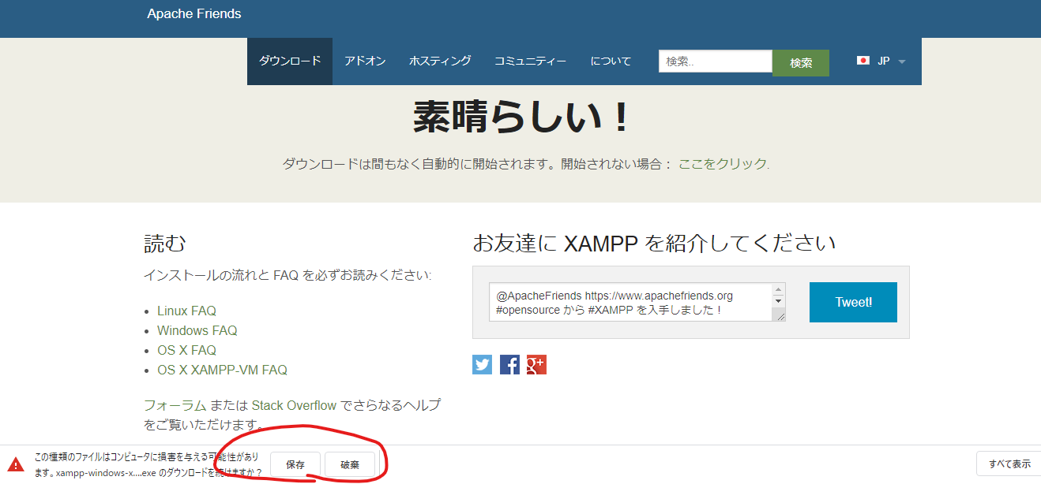The height and width of the screenshot is (484, 1041).
Task: Click the 素晴らしい！ heading text
Action: coord(522,117)
